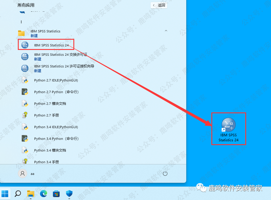Open Python 2.7 手册 help file
The image size is (271, 200).
(x=46, y=115)
